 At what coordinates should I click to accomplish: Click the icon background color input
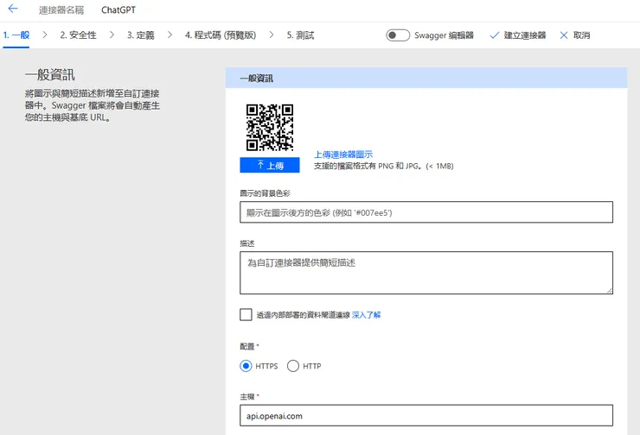point(426,212)
